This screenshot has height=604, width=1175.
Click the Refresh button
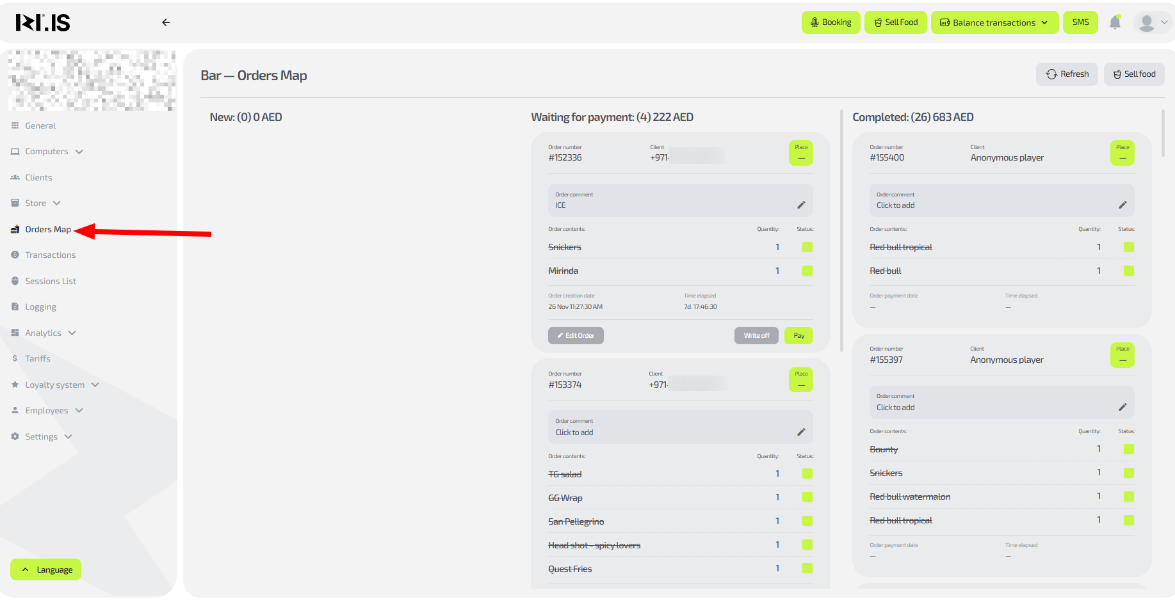1067,74
